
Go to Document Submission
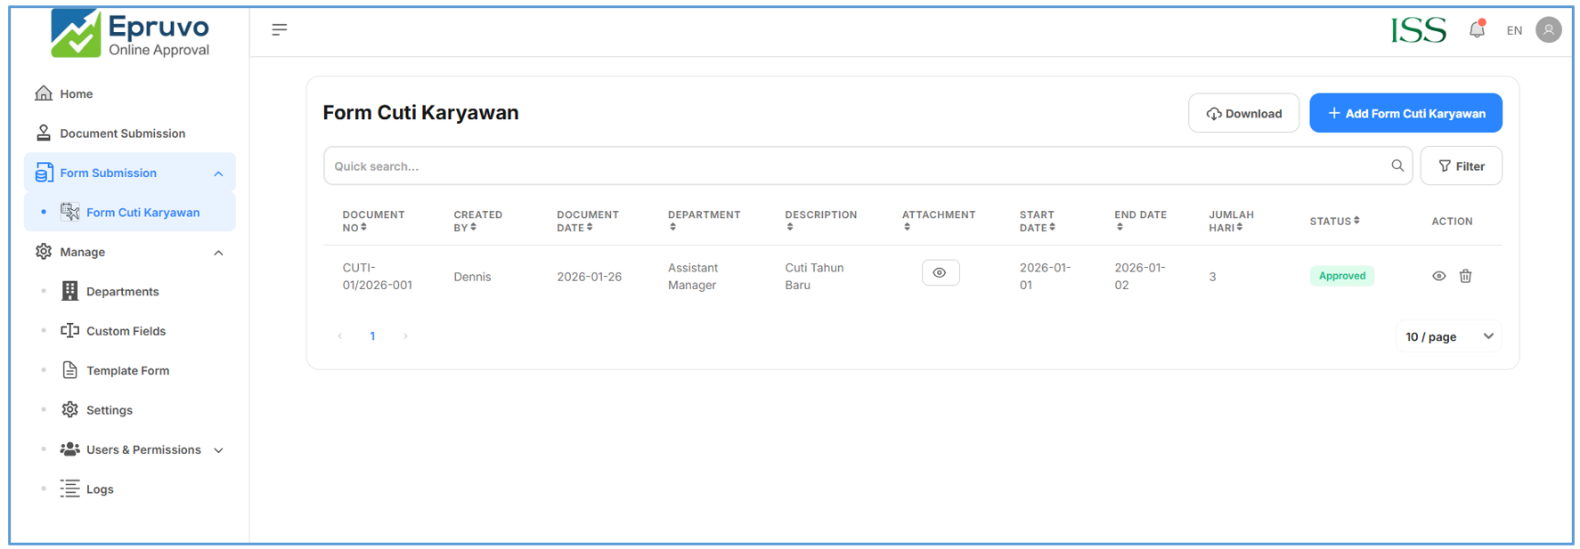tap(122, 133)
